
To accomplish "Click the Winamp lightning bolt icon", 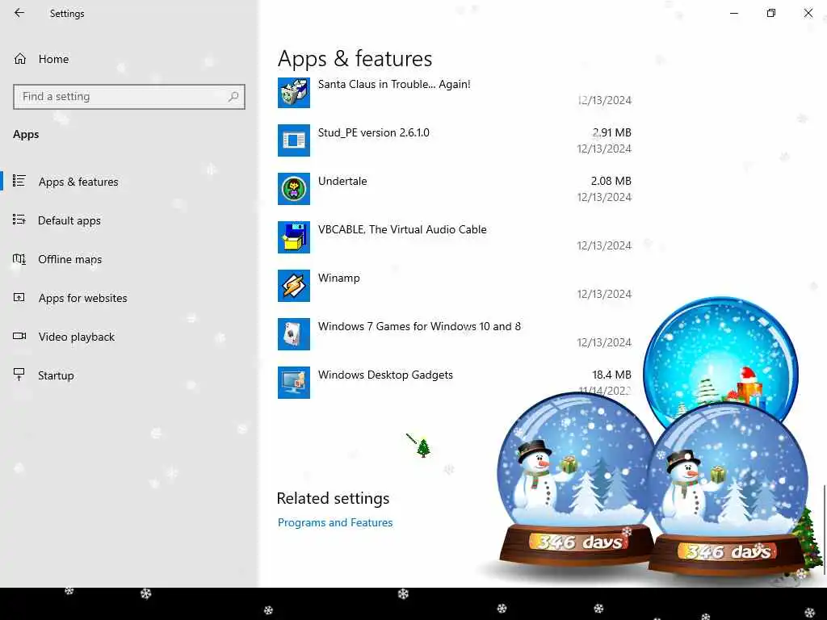I will click(294, 286).
